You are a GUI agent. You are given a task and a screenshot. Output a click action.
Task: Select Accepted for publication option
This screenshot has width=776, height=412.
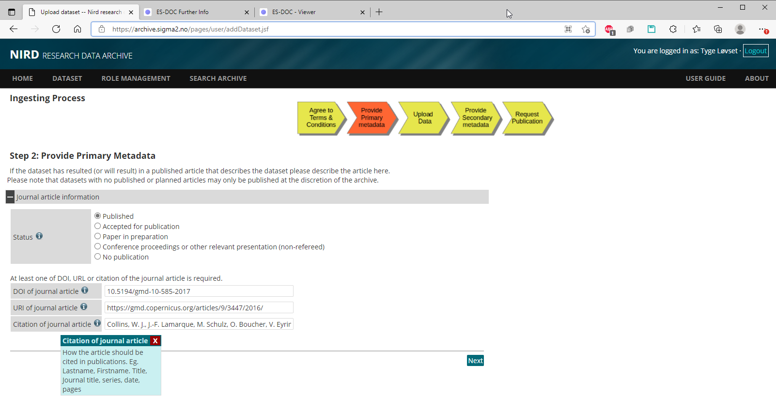coord(98,226)
